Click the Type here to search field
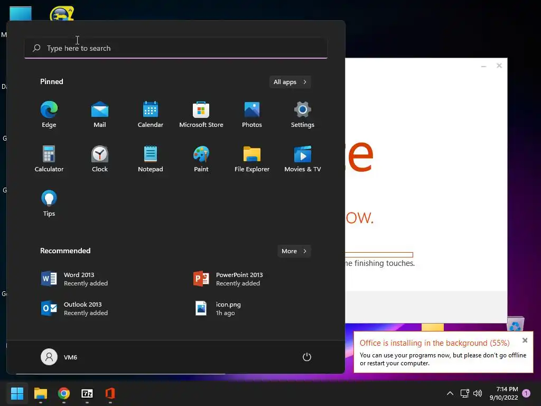 [176, 48]
